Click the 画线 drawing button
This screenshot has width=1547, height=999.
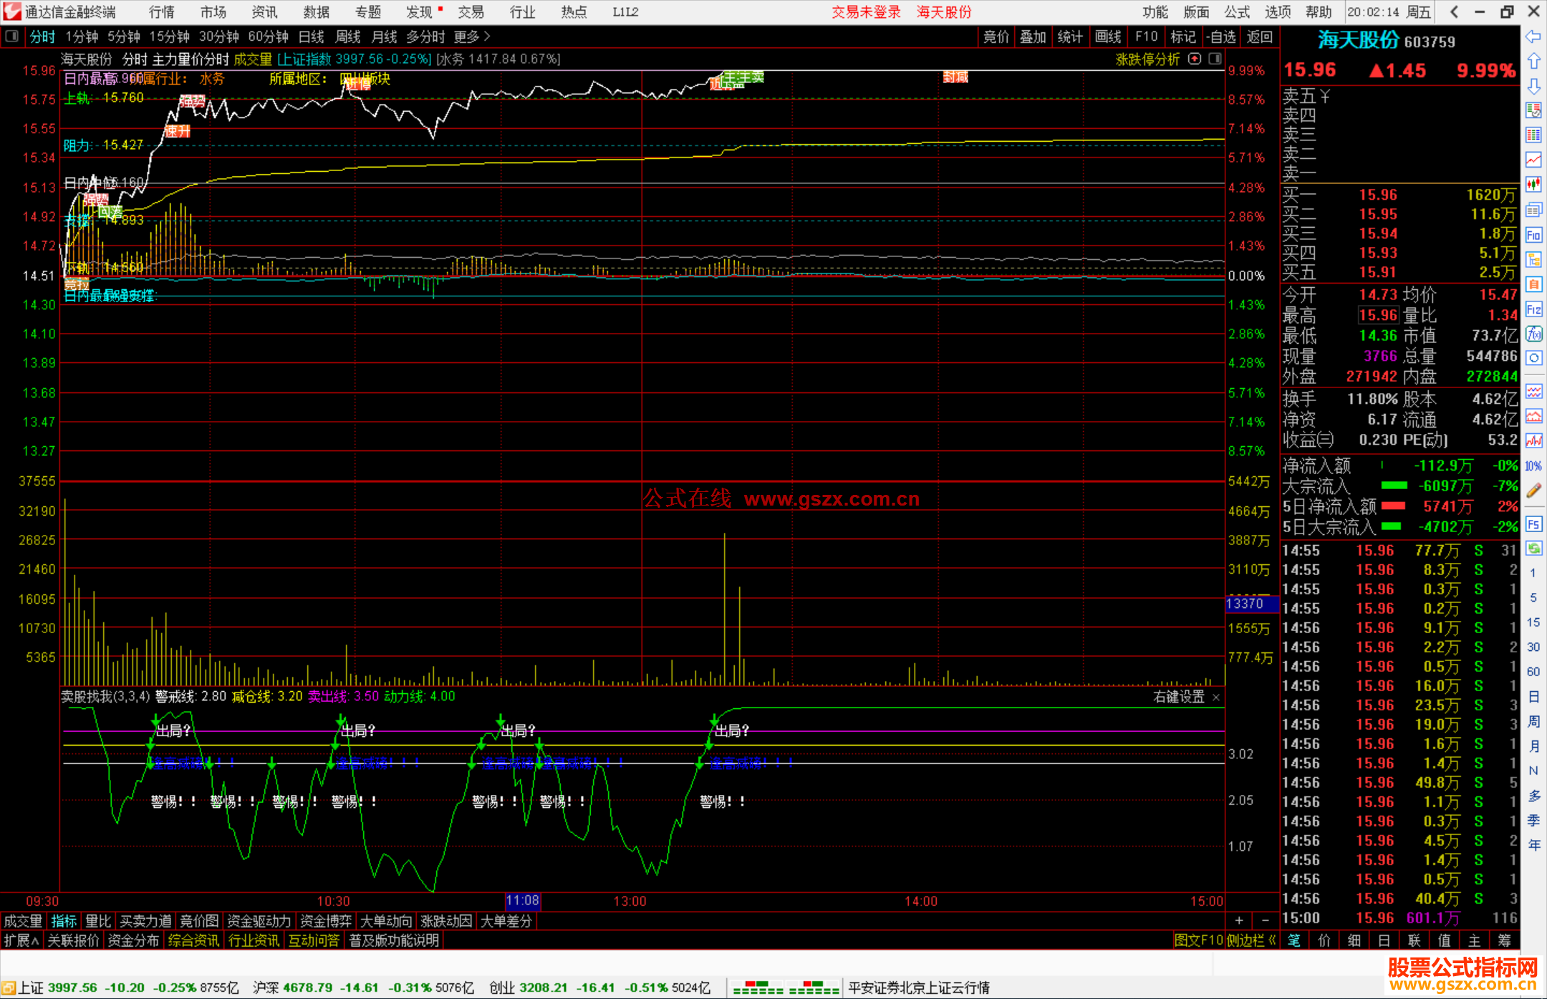(1107, 37)
